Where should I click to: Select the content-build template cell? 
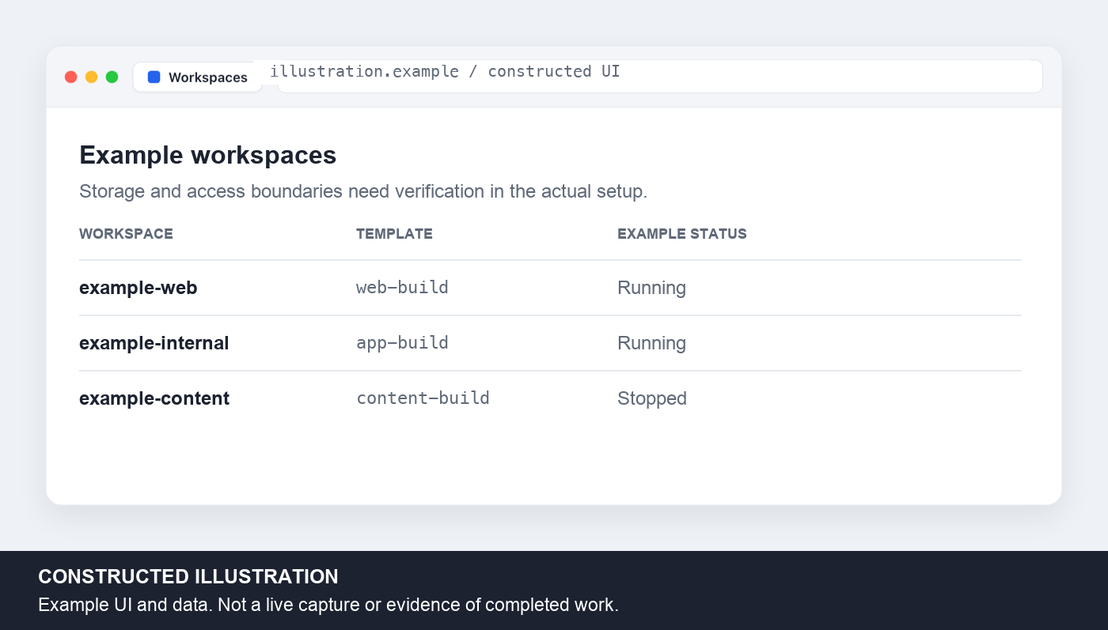pos(423,398)
